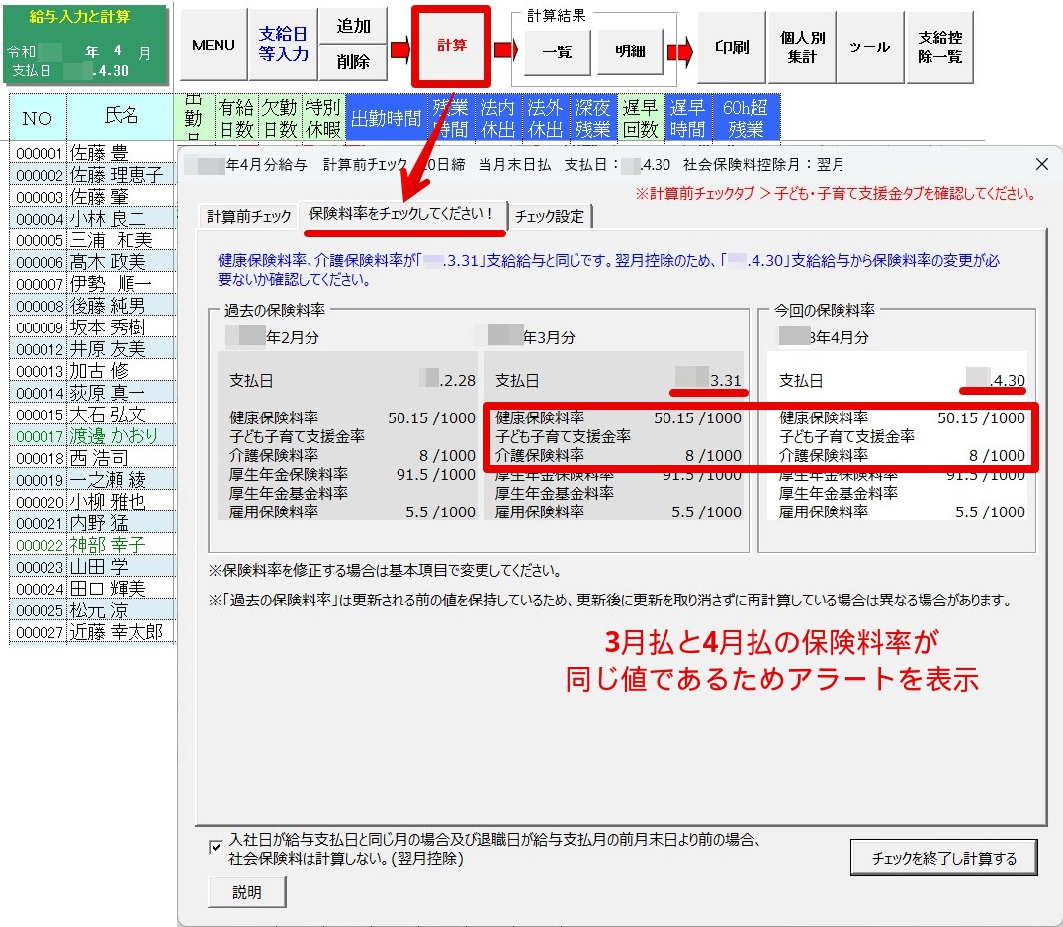Click the 印刷 button

tap(731, 47)
